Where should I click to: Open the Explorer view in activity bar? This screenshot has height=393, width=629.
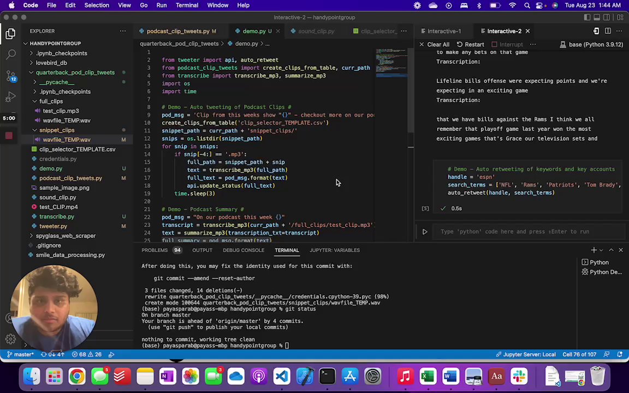(x=11, y=34)
